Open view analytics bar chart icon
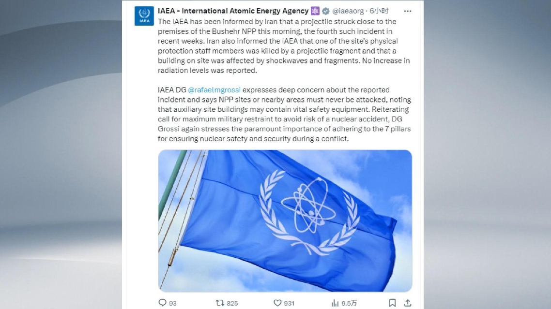The width and height of the screenshot is (551, 309). 335,303
